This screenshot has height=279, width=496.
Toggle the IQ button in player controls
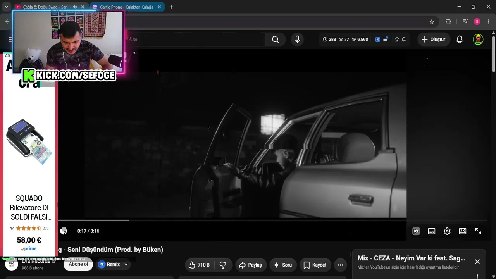416,231
